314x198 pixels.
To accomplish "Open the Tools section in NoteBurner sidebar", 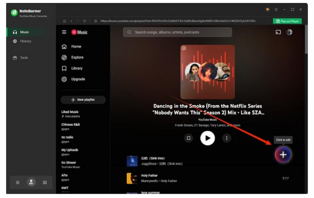I will coord(31,58).
